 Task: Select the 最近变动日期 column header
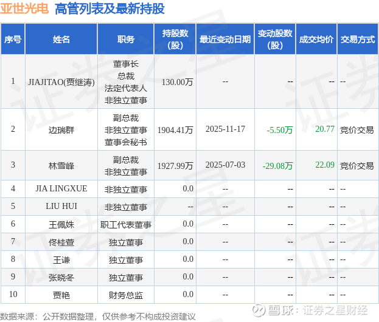point(225,39)
